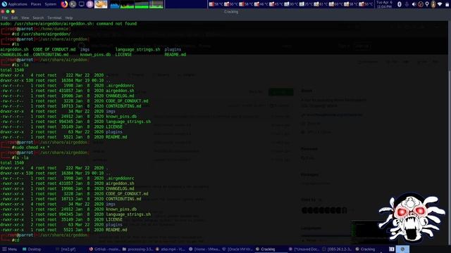
Task: Click the clipboard icon at the panel's end
Action: pyautogui.click(x=447, y=4)
